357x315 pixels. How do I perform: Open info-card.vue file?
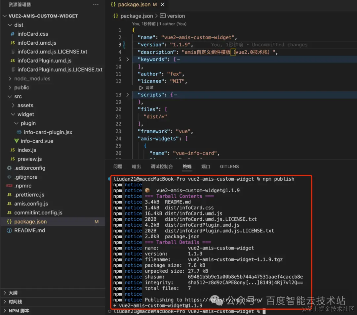[x=37, y=141]
